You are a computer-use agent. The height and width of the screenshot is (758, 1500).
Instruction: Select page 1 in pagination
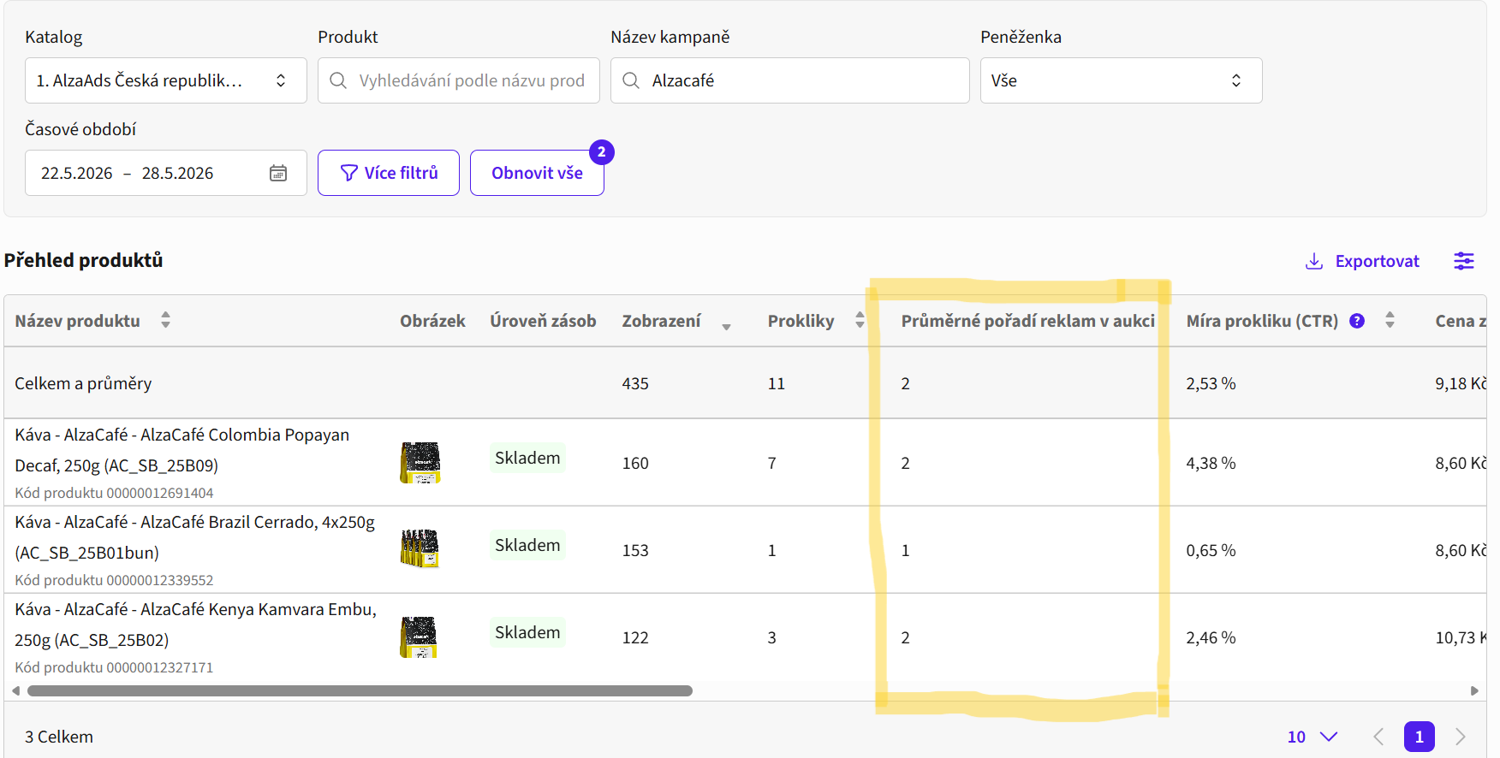coord(1420,737)
